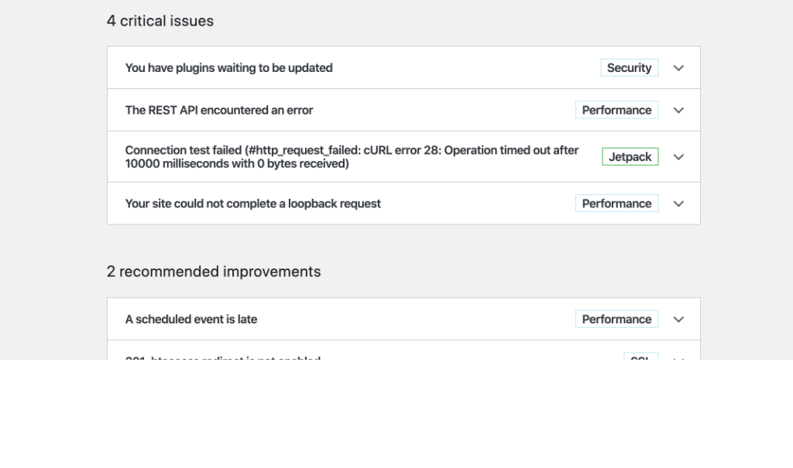The width and height of the screenshot is (793, 468).
Task: Click the Performance badge on the REST API row
Action: (616, 110)
